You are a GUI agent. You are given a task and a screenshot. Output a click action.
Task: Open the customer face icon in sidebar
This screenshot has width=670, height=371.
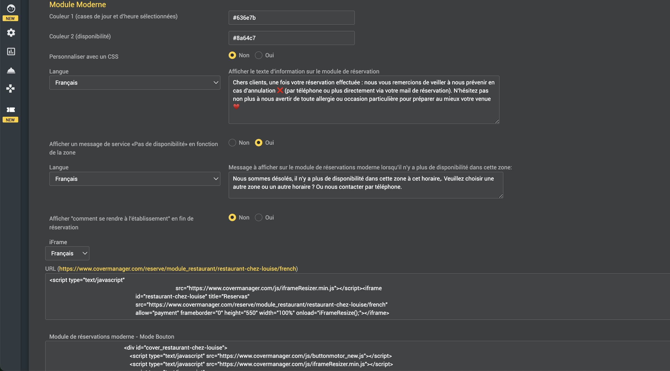tap(11, 9)
